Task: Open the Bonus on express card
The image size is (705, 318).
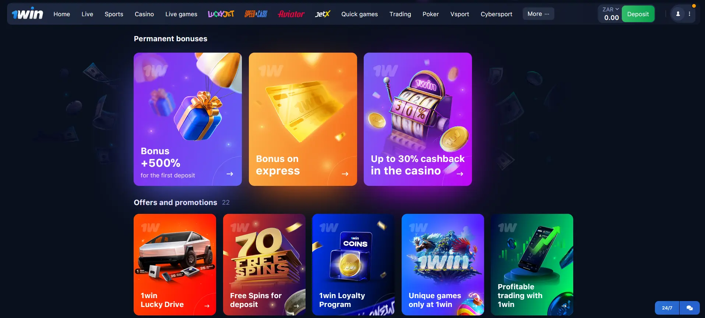Action: tap(303, 119)
